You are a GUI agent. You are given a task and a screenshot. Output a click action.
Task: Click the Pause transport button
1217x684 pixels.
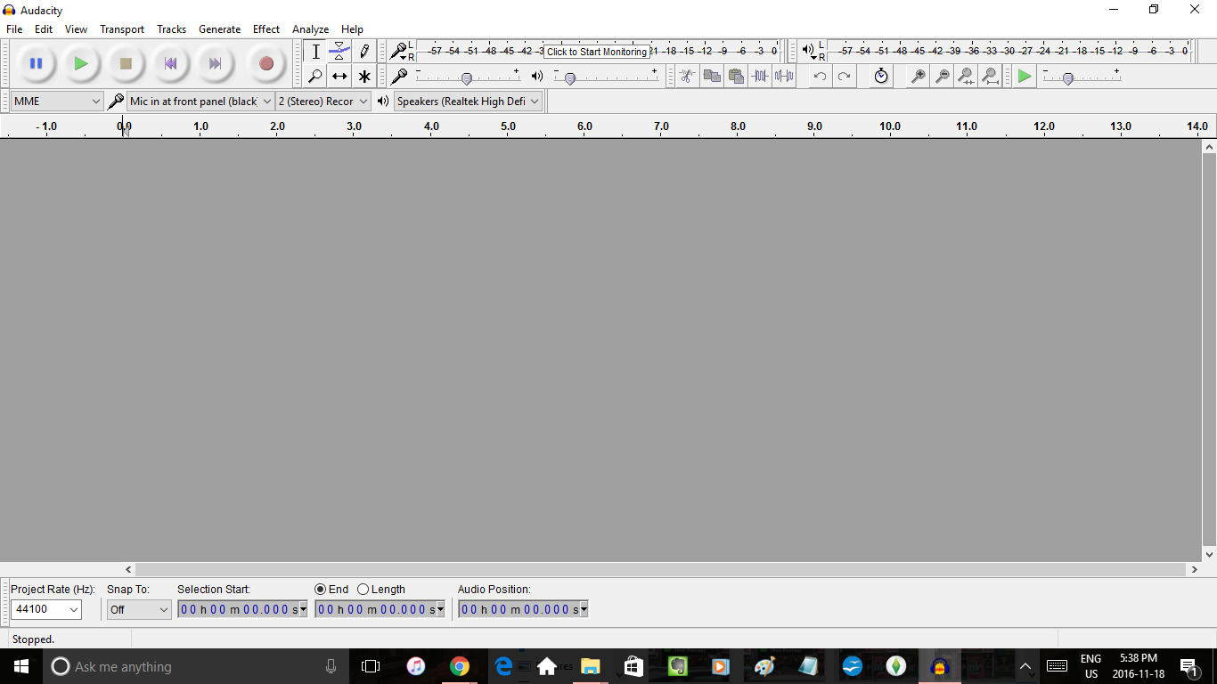(37, 63)
